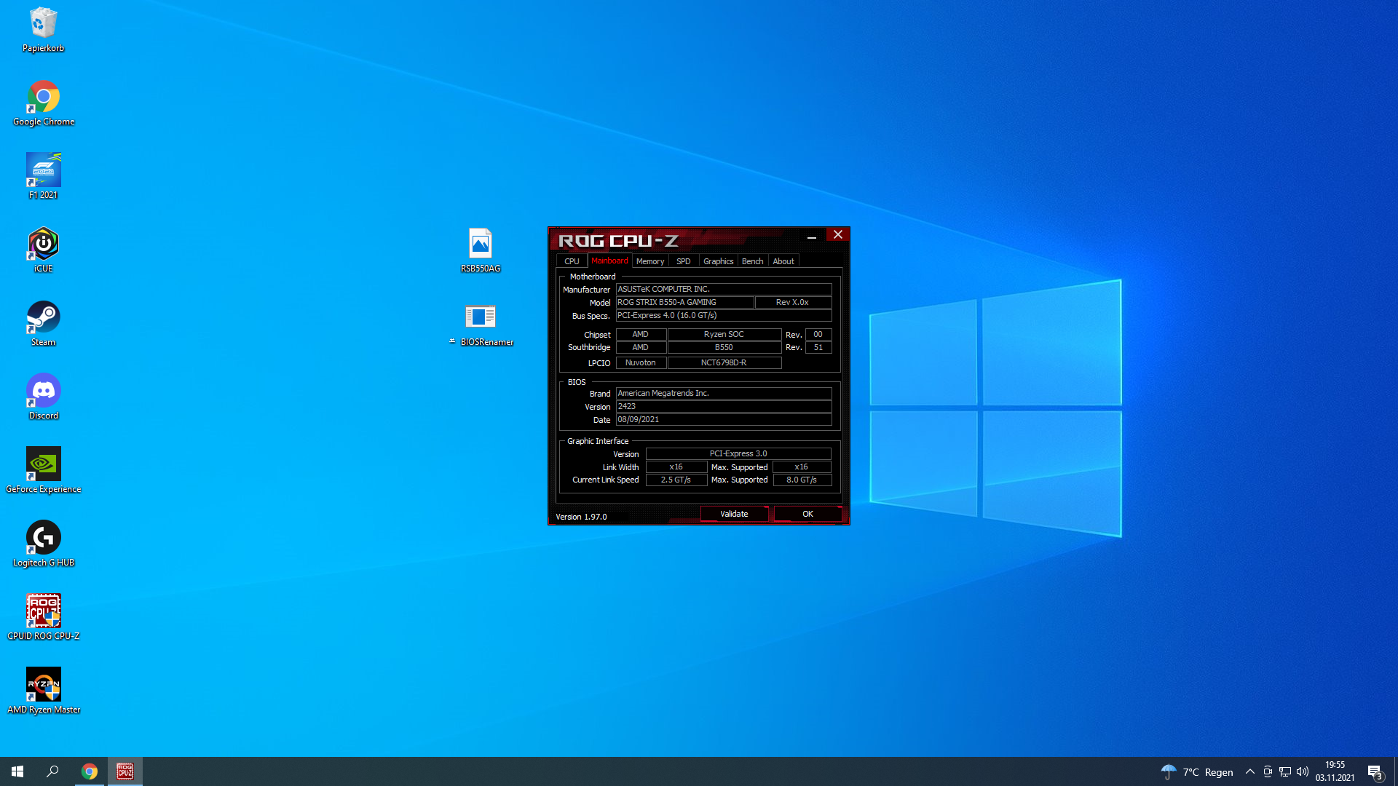1398x786 pixels.
Task: Click the ROG CPU-Z title logo
Action: tap(618, 241)
